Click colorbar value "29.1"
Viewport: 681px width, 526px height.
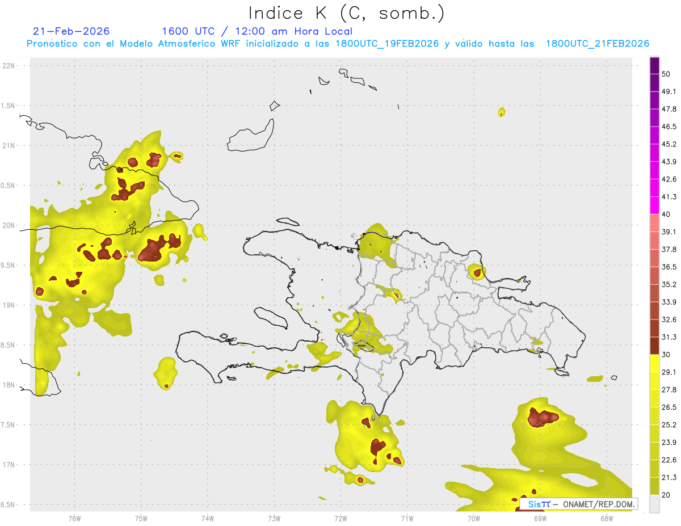[x=669, y=372]
